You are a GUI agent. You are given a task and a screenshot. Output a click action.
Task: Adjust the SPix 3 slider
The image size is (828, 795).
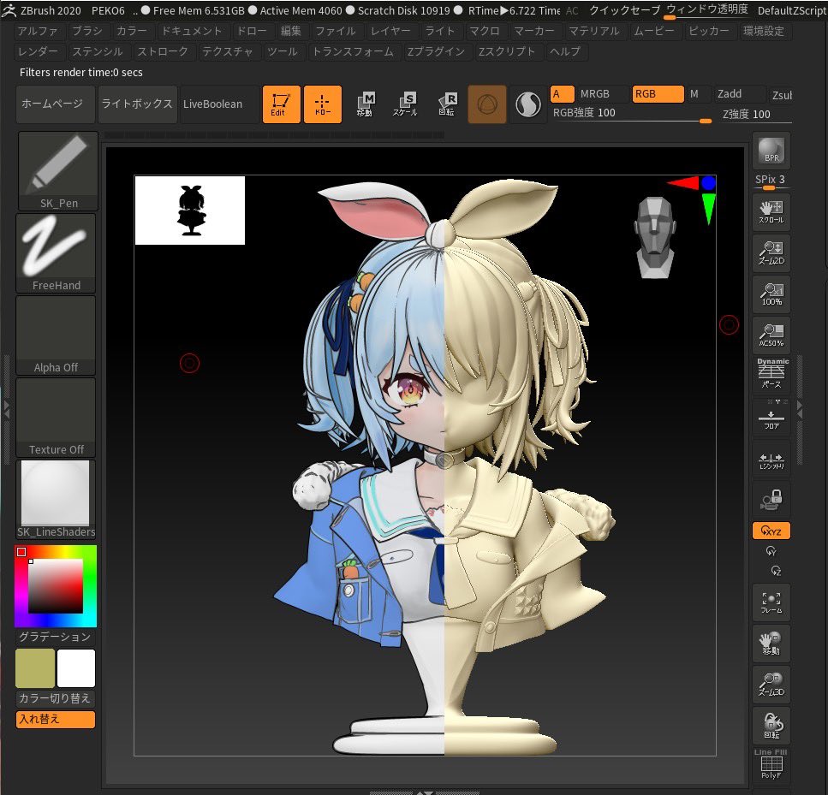[x=771, y=181]
